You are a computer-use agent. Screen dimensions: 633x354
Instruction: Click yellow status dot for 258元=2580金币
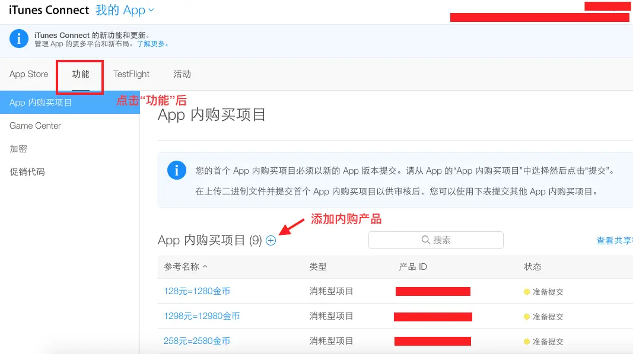click(526, 342)
